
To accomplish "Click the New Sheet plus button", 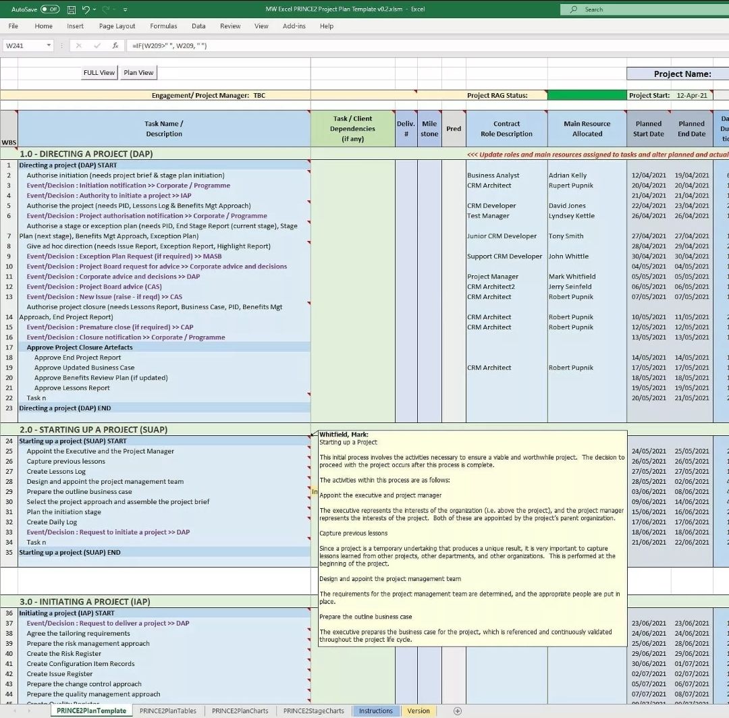I will [458, 711].
